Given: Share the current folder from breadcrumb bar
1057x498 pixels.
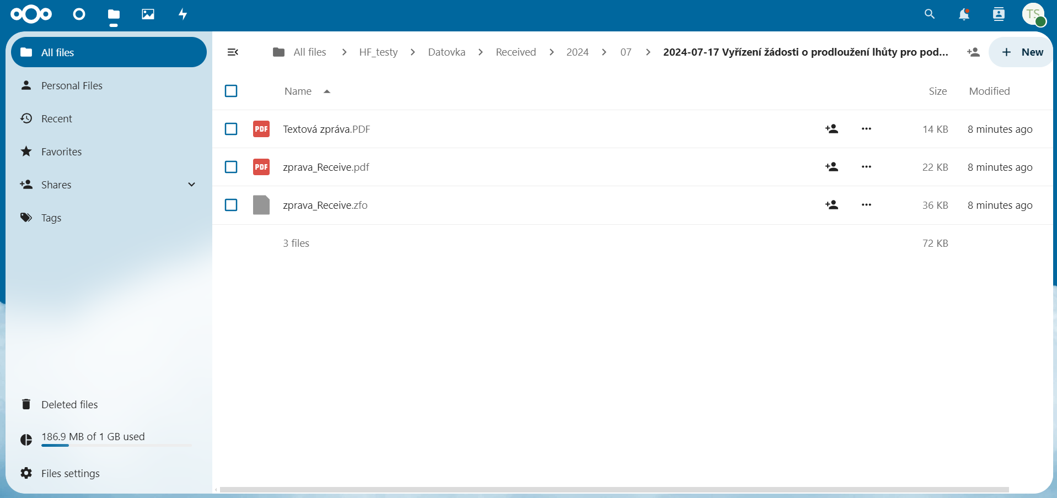Looking at the screenshot, I should pos(973,52).
